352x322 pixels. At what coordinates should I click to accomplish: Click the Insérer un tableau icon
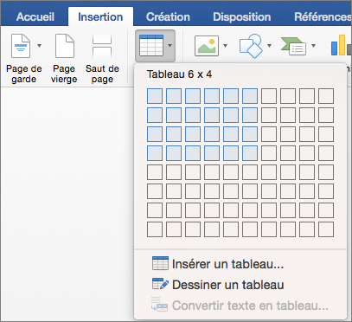click(160, 262)
